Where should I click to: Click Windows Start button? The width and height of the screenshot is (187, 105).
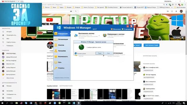2,103
